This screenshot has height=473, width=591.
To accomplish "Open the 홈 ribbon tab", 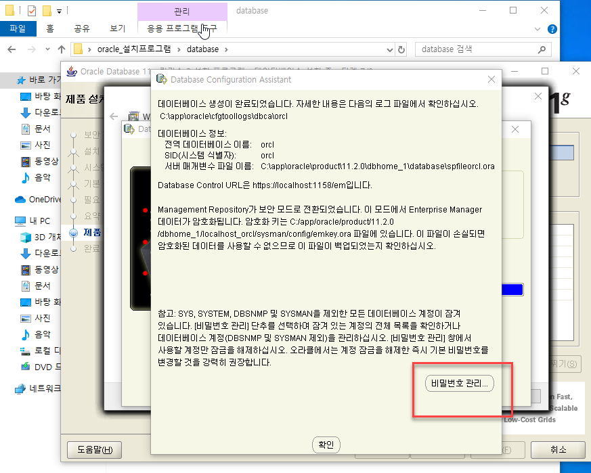I will [x=50, y=28].
